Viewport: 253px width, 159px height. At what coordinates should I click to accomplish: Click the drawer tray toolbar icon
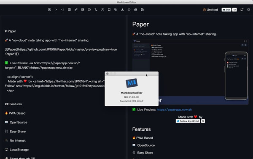point(136,10)
